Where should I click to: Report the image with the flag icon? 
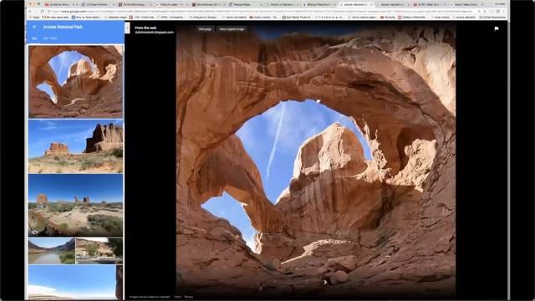point(497,29)
